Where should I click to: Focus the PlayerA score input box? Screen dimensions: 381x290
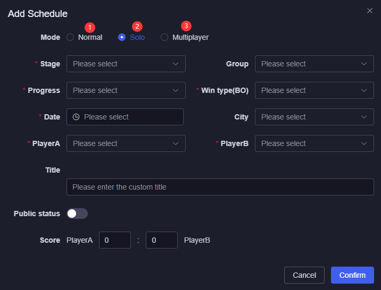[x=114, y=240]
